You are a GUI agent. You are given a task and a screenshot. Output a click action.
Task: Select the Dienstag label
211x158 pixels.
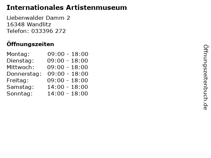[x=20, y=61]
